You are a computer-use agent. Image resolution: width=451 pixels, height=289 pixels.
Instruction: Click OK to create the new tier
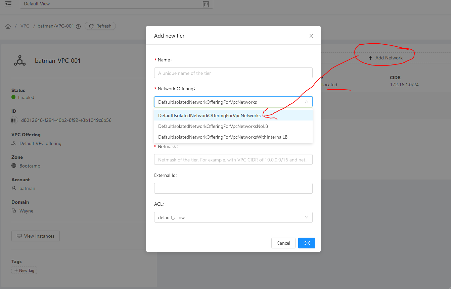point(306,243)
